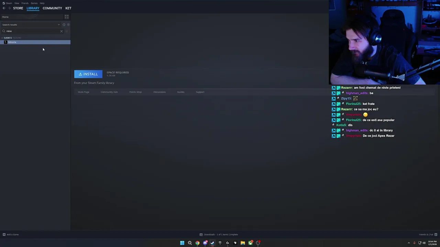The height and width of the screenshot is (247, 440).
Task: Open the advanced filter icon beside search
Action: (x=67, y=31)
